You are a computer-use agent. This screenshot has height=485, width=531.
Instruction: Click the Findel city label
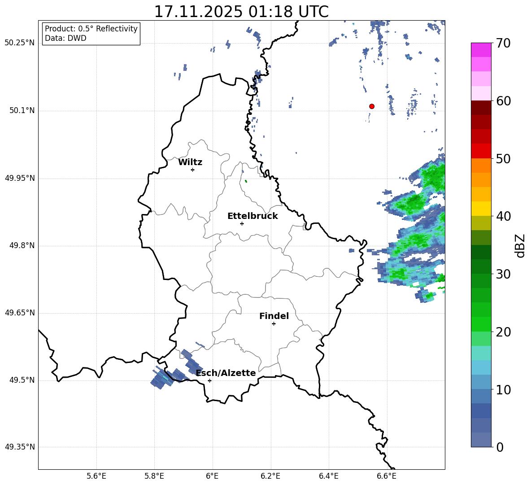pyautogui.click(x=274, y=316)
